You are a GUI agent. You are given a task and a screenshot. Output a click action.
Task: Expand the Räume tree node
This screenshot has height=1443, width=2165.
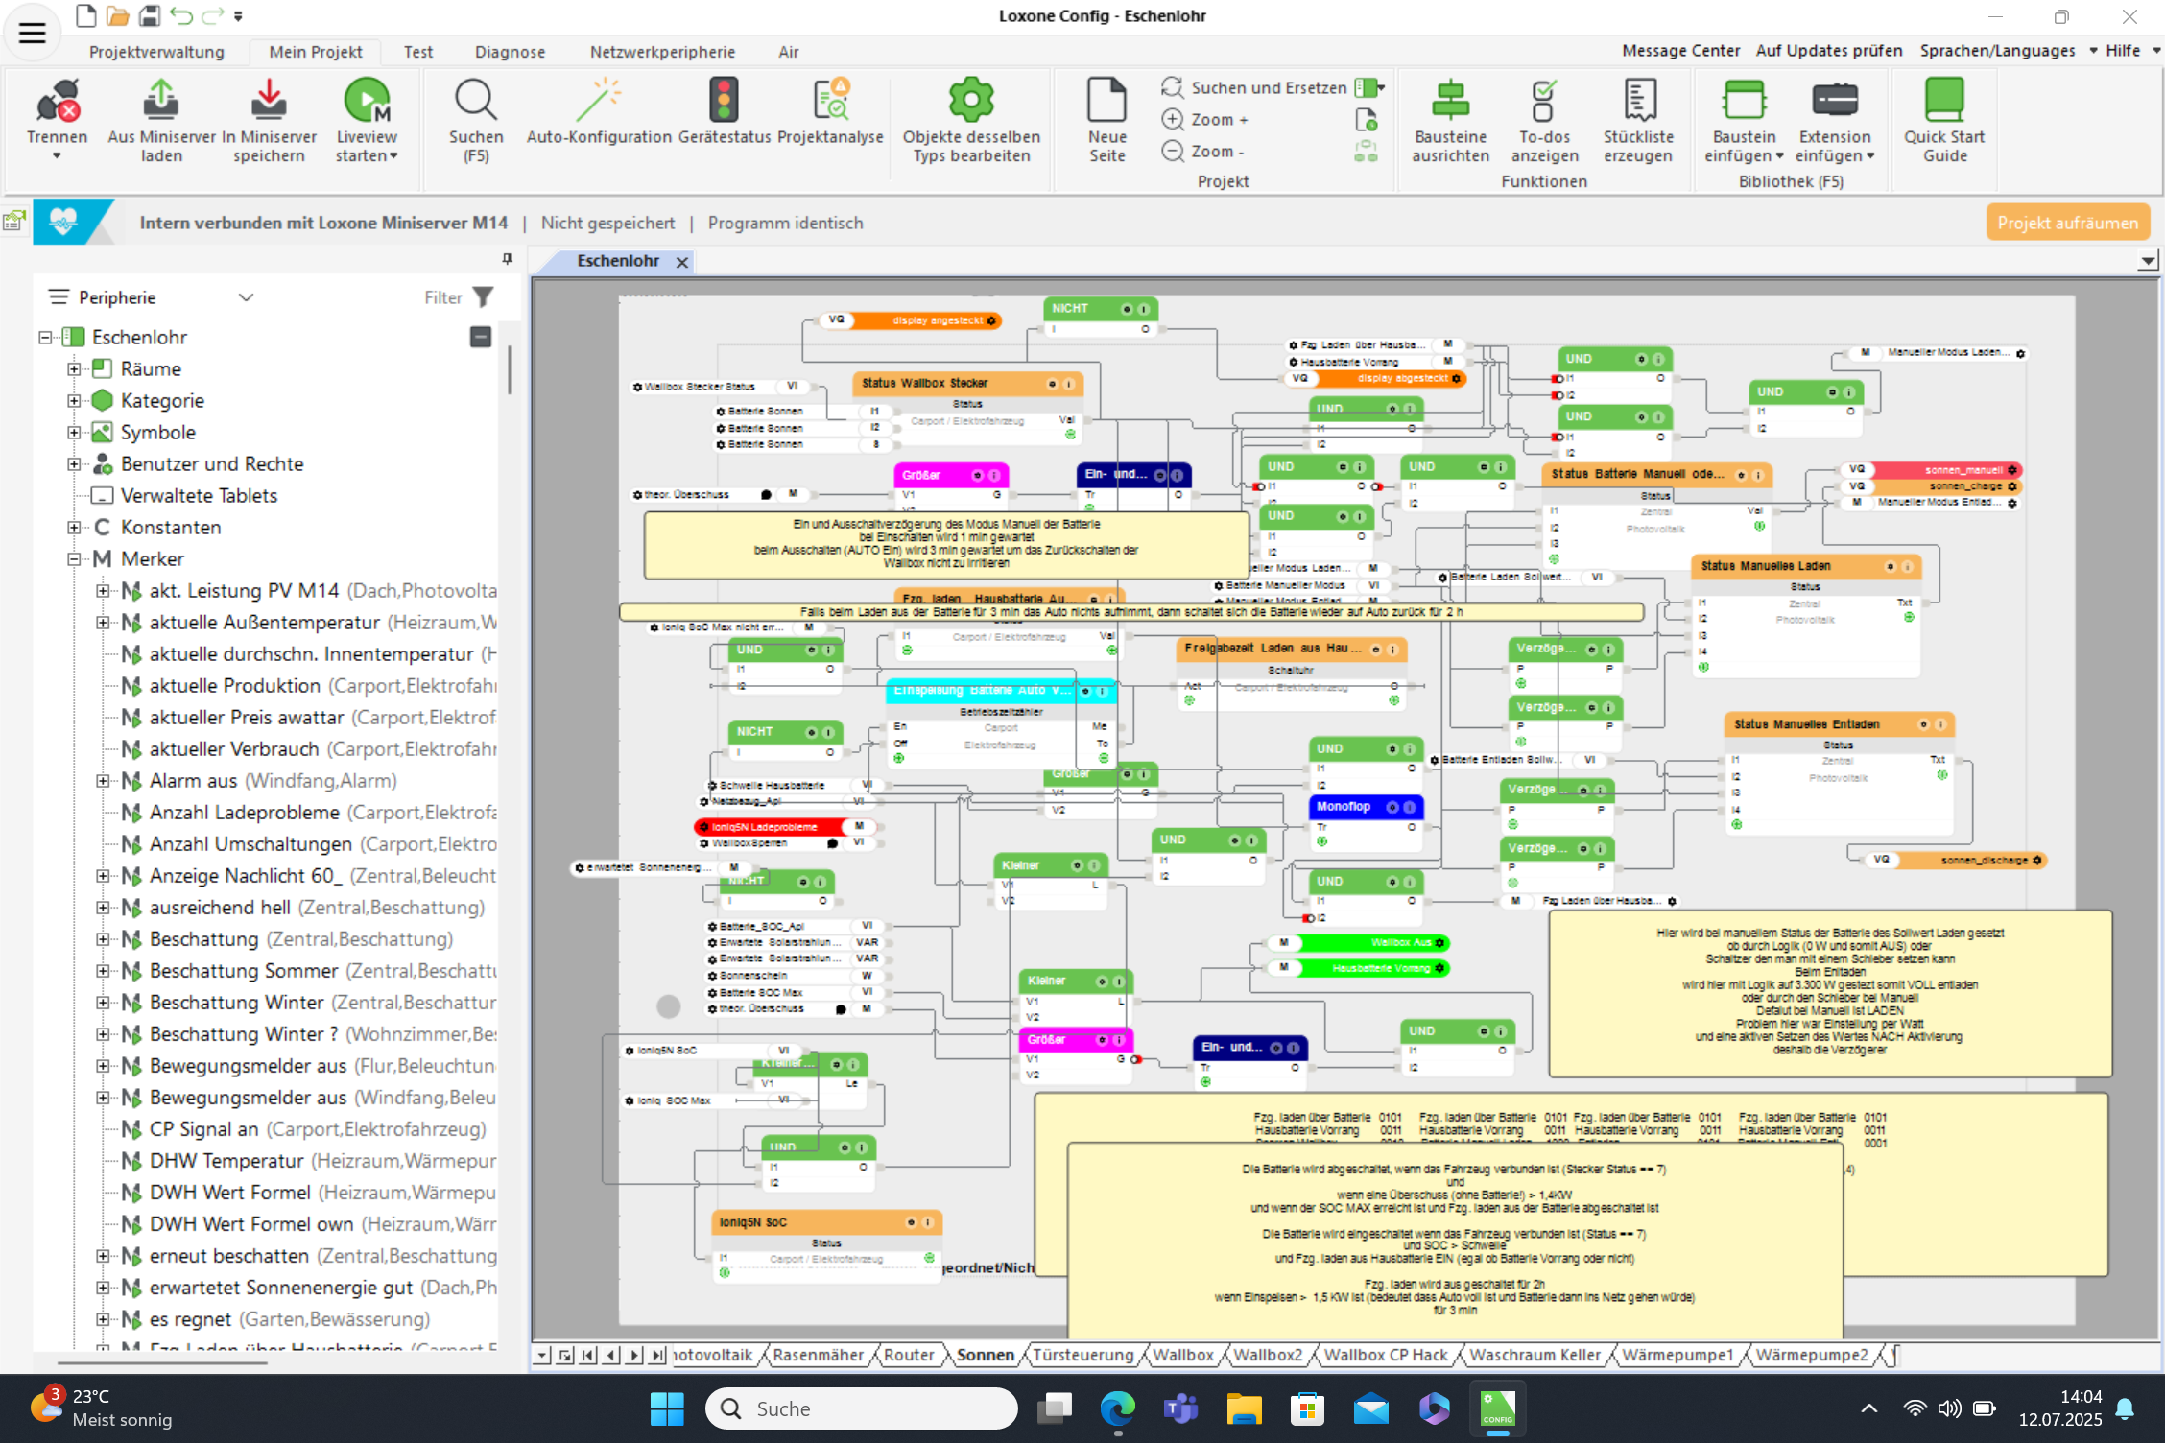(74, 369)
